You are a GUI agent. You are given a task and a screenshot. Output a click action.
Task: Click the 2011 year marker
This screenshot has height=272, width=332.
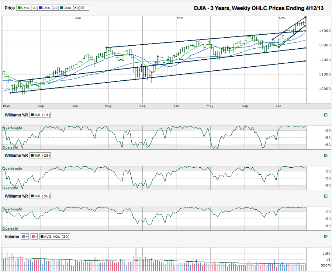tap(78, 18)
